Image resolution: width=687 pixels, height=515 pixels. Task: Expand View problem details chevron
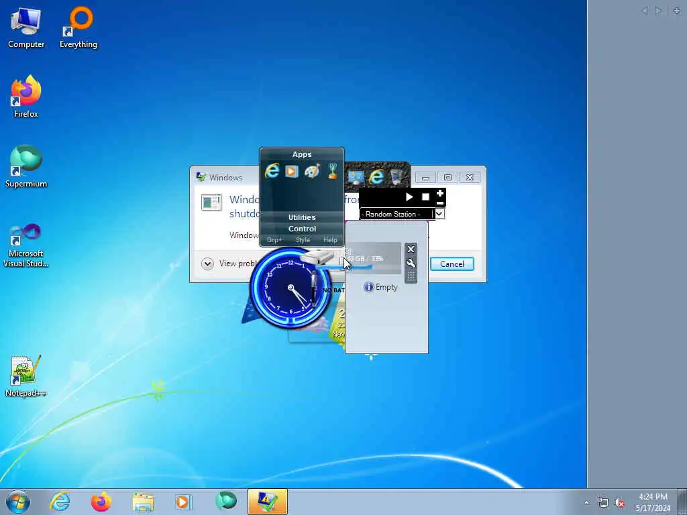pyautogui.click(x=207, y=264)
